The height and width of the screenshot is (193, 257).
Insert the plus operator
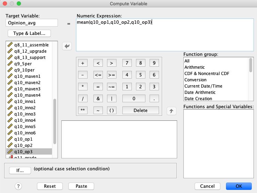[x=83, y=63]
